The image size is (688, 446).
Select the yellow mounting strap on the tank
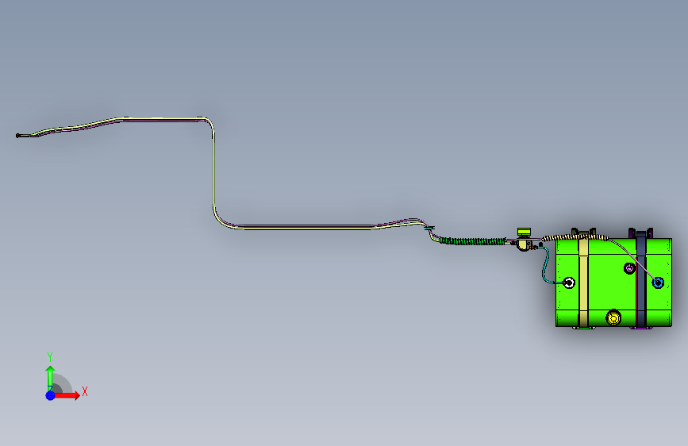click(x=583, y=281)
